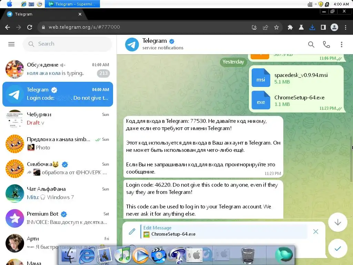Click the yellow security shield tray icon
This screenshot has width=353, height=265.
[321, 4]
